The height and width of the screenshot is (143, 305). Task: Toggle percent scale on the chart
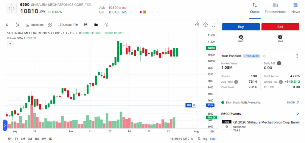pyautogui.click(x=199, y=139)
